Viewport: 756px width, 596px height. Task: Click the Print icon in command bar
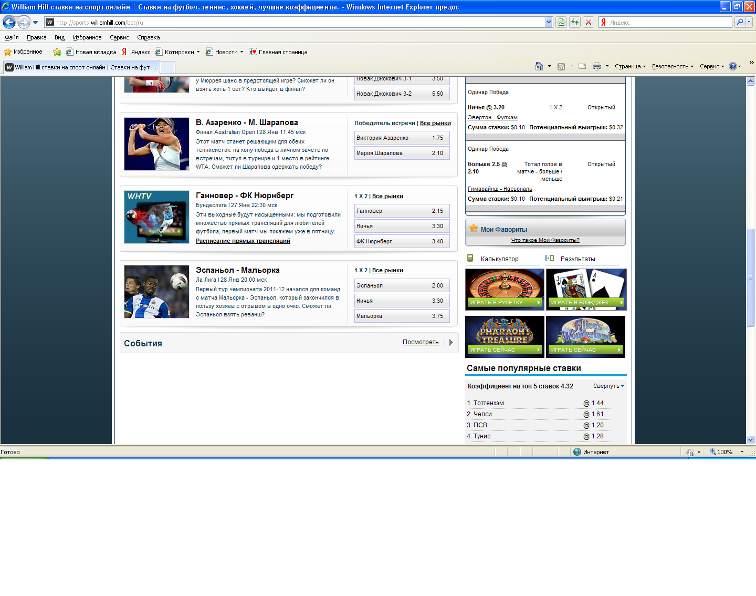pyautogui.click(x=596, y=66)
